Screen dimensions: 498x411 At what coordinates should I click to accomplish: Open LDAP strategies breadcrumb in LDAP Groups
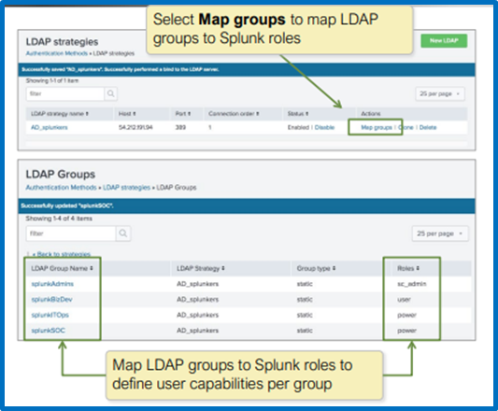126,188
